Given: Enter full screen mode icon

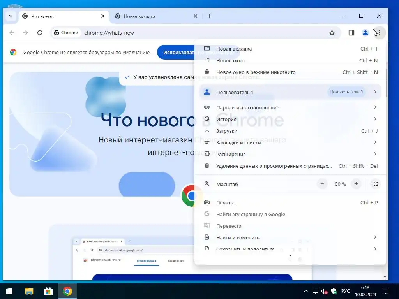Looking at the screenshot, I should click(x=376, y=184).
